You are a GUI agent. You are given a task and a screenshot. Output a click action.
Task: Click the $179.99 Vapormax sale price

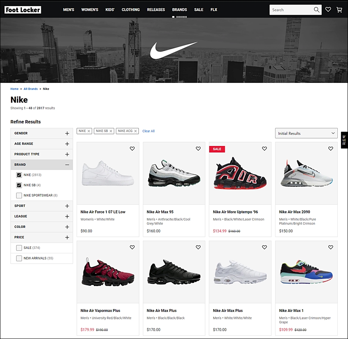(87, 330)
